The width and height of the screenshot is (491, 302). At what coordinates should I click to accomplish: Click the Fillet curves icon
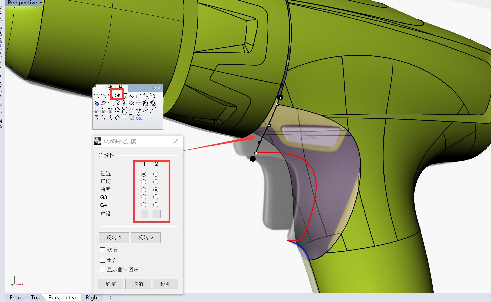click(x=96, y=96)
